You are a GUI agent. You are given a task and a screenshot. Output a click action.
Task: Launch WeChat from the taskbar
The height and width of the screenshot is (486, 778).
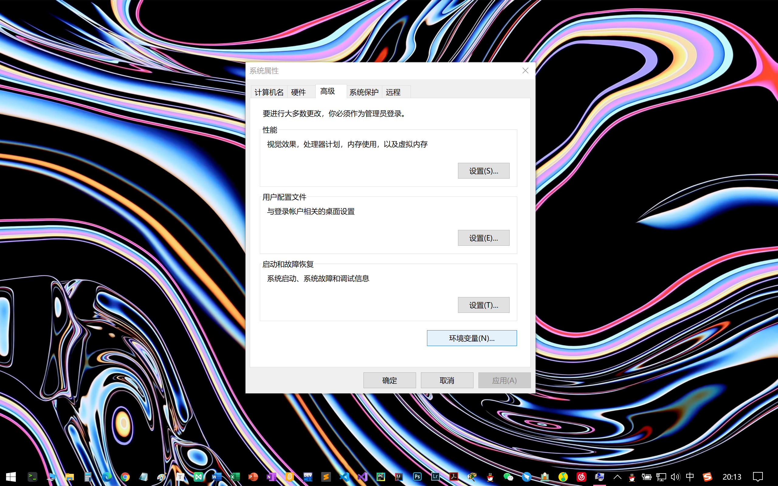click(x=508, y=477)
